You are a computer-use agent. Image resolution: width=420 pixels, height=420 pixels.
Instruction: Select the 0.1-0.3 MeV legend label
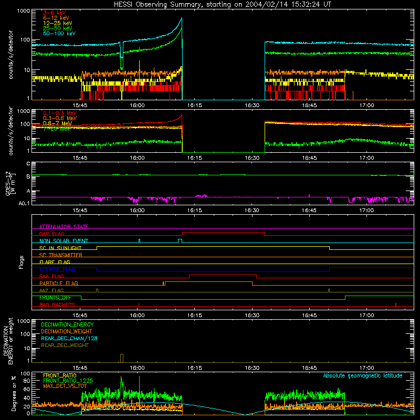60,113
